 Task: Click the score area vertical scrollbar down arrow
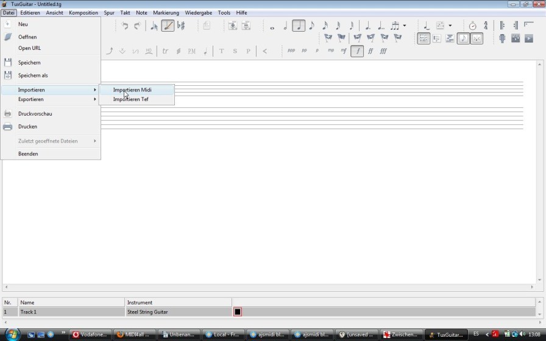pos(539,280)
